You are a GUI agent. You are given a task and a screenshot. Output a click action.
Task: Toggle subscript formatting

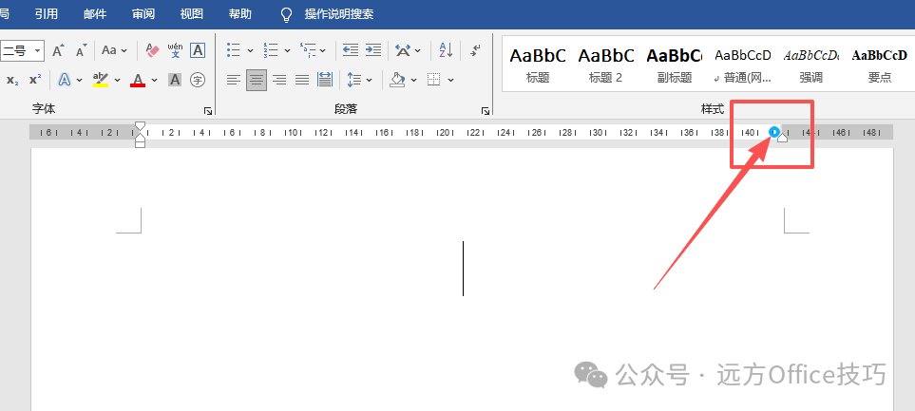12,80
